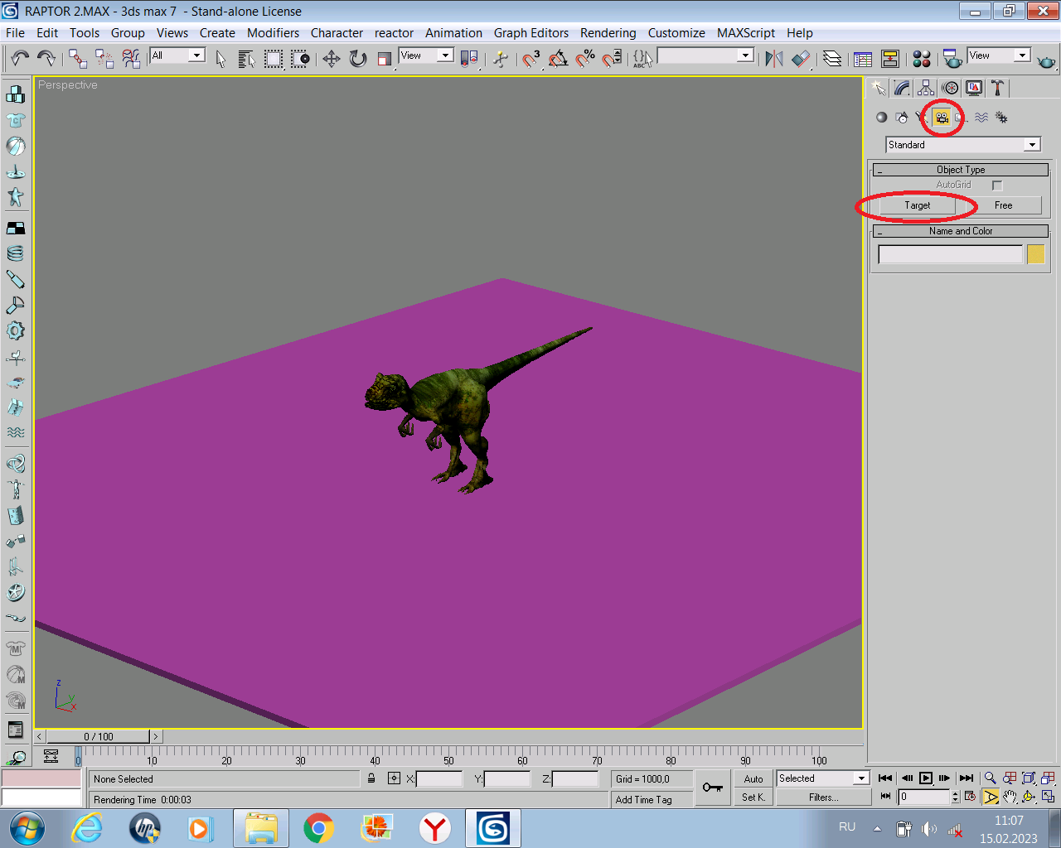Click the Undo arrow in the main toolbar

tap(20, 58)
